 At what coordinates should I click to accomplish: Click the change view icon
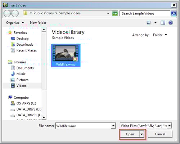click(x=149, y=23)
